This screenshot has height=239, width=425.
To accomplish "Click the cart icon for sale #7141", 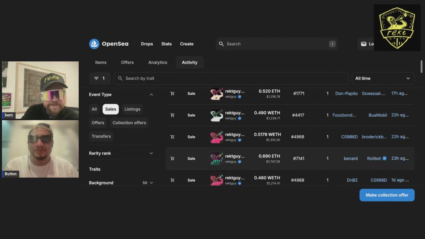I will click(x=172, y=158).
